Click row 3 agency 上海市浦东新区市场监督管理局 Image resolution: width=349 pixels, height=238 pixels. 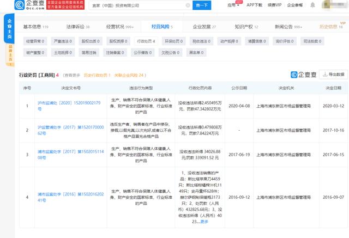pos(284,155)
